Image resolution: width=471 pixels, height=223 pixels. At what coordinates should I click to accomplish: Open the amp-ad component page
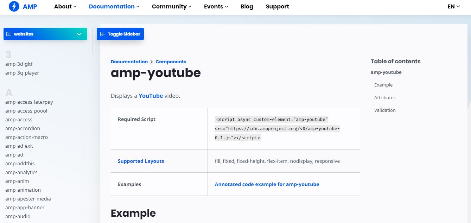pos(14,155)
